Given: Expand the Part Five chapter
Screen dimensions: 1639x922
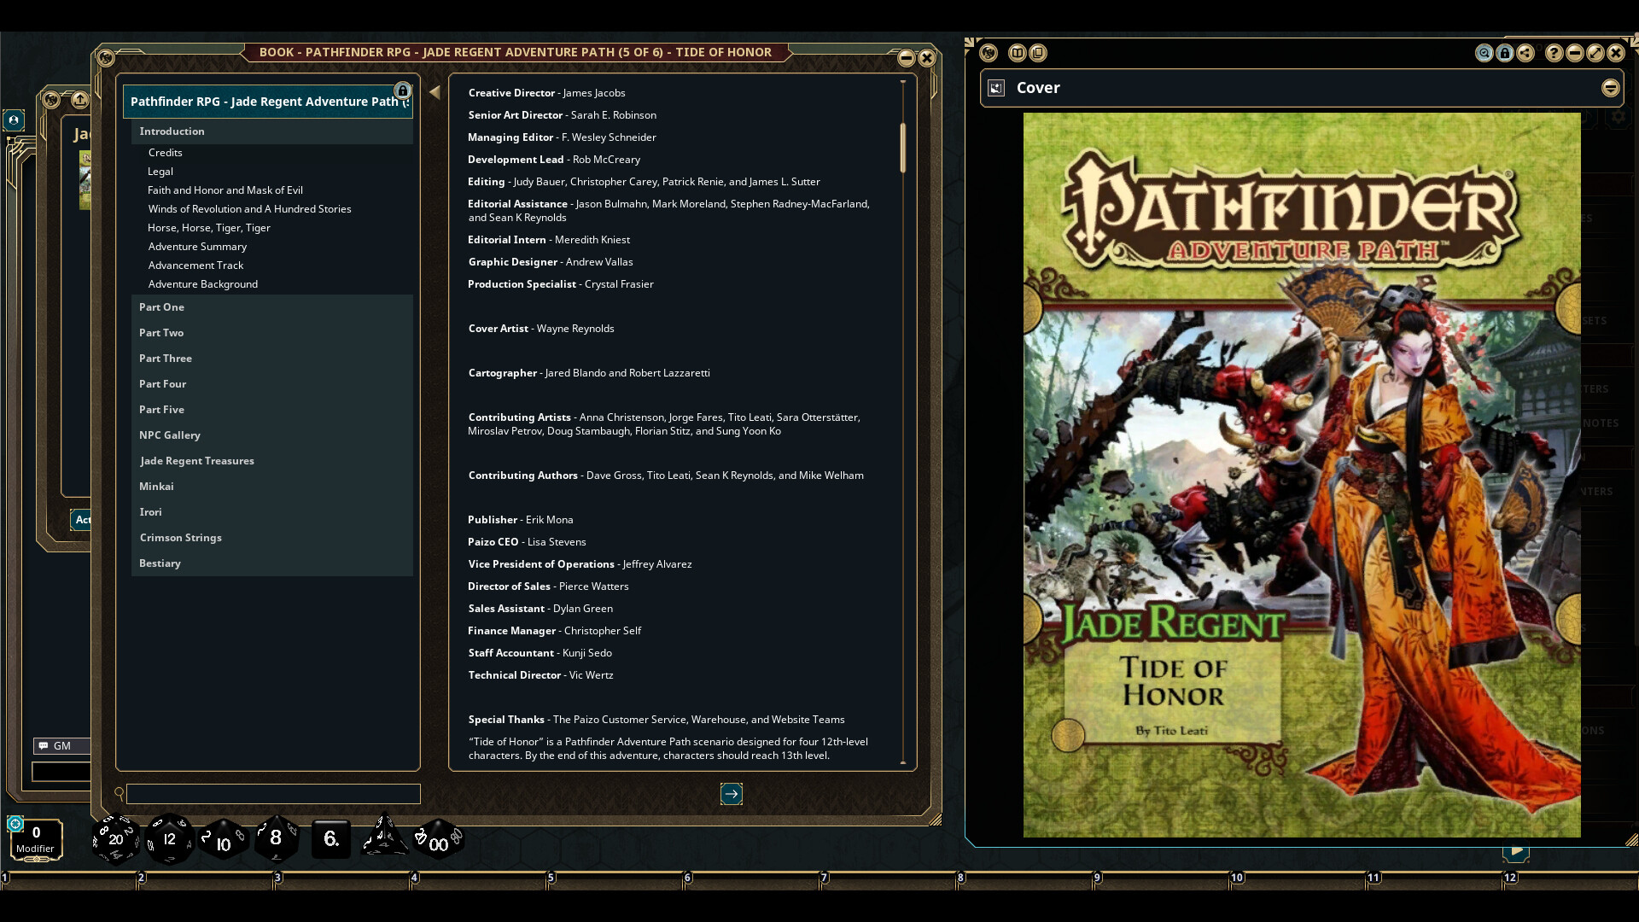Looking at the screenshot, I should tap(271, 410).
